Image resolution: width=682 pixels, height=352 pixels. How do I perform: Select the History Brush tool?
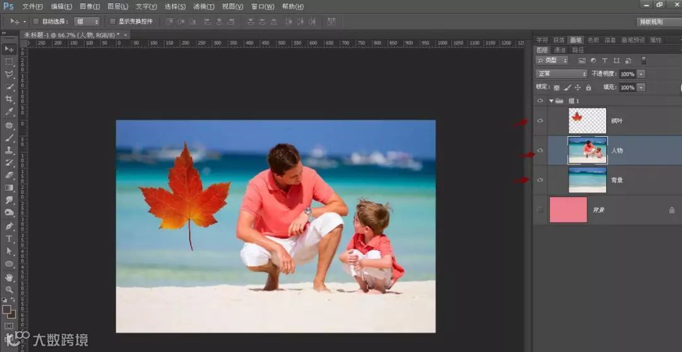click(x=9, y=163)
